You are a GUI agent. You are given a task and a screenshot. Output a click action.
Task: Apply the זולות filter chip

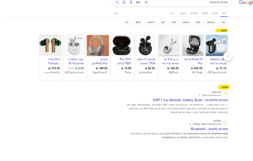(138, 22)
